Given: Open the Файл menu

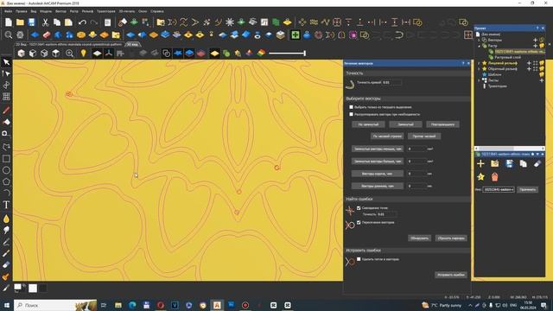Looking at the screenshot, I should tap(8, 11).
